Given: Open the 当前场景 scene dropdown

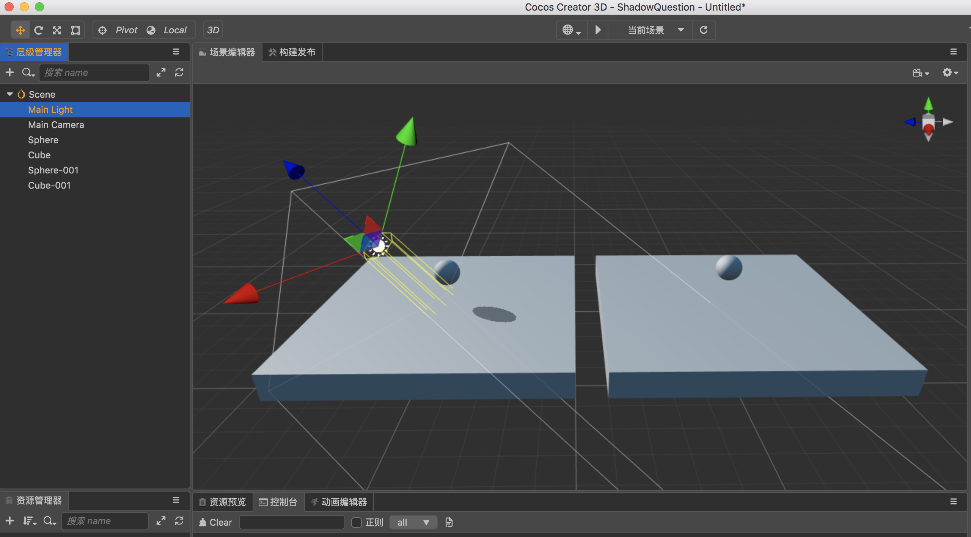Looking at the screenshot, I should [x=655, y=30].
